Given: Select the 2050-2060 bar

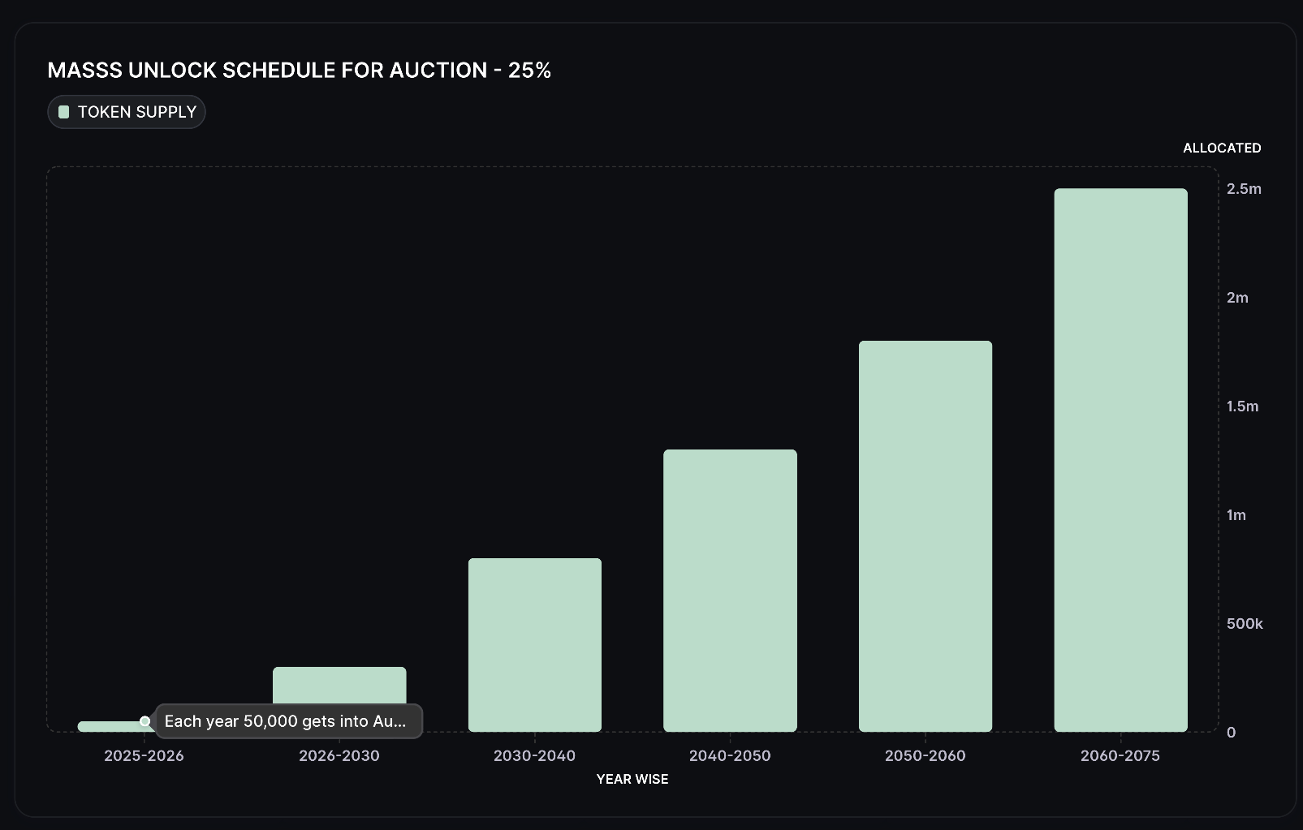Looking at the screenshot, I should tap(925, 535).
